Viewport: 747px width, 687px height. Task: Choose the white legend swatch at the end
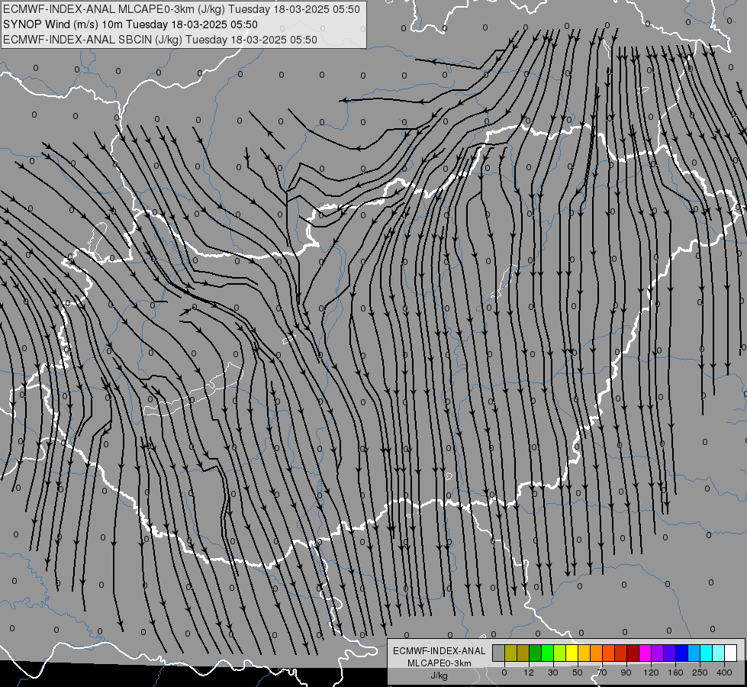click(x=730, y=653)
